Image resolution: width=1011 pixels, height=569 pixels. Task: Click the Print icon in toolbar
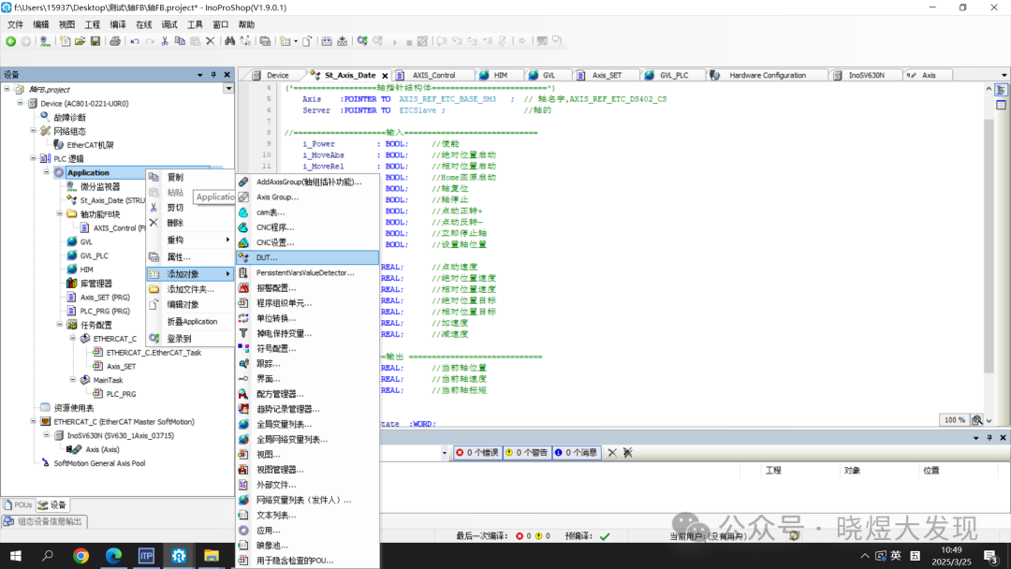click(114, 41)
